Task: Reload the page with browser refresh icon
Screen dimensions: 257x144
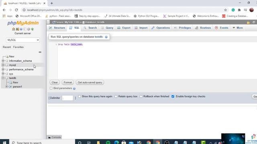Action: 16,10
